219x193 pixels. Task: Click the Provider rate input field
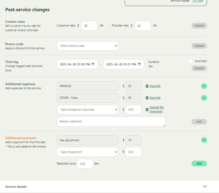pos(142,26)
